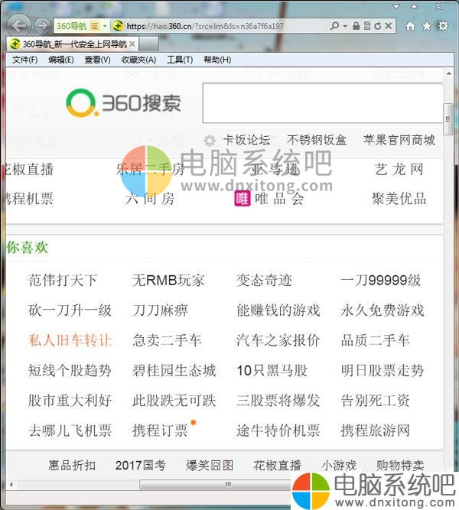Open the 唯品会 link text

tap(279, 198)
